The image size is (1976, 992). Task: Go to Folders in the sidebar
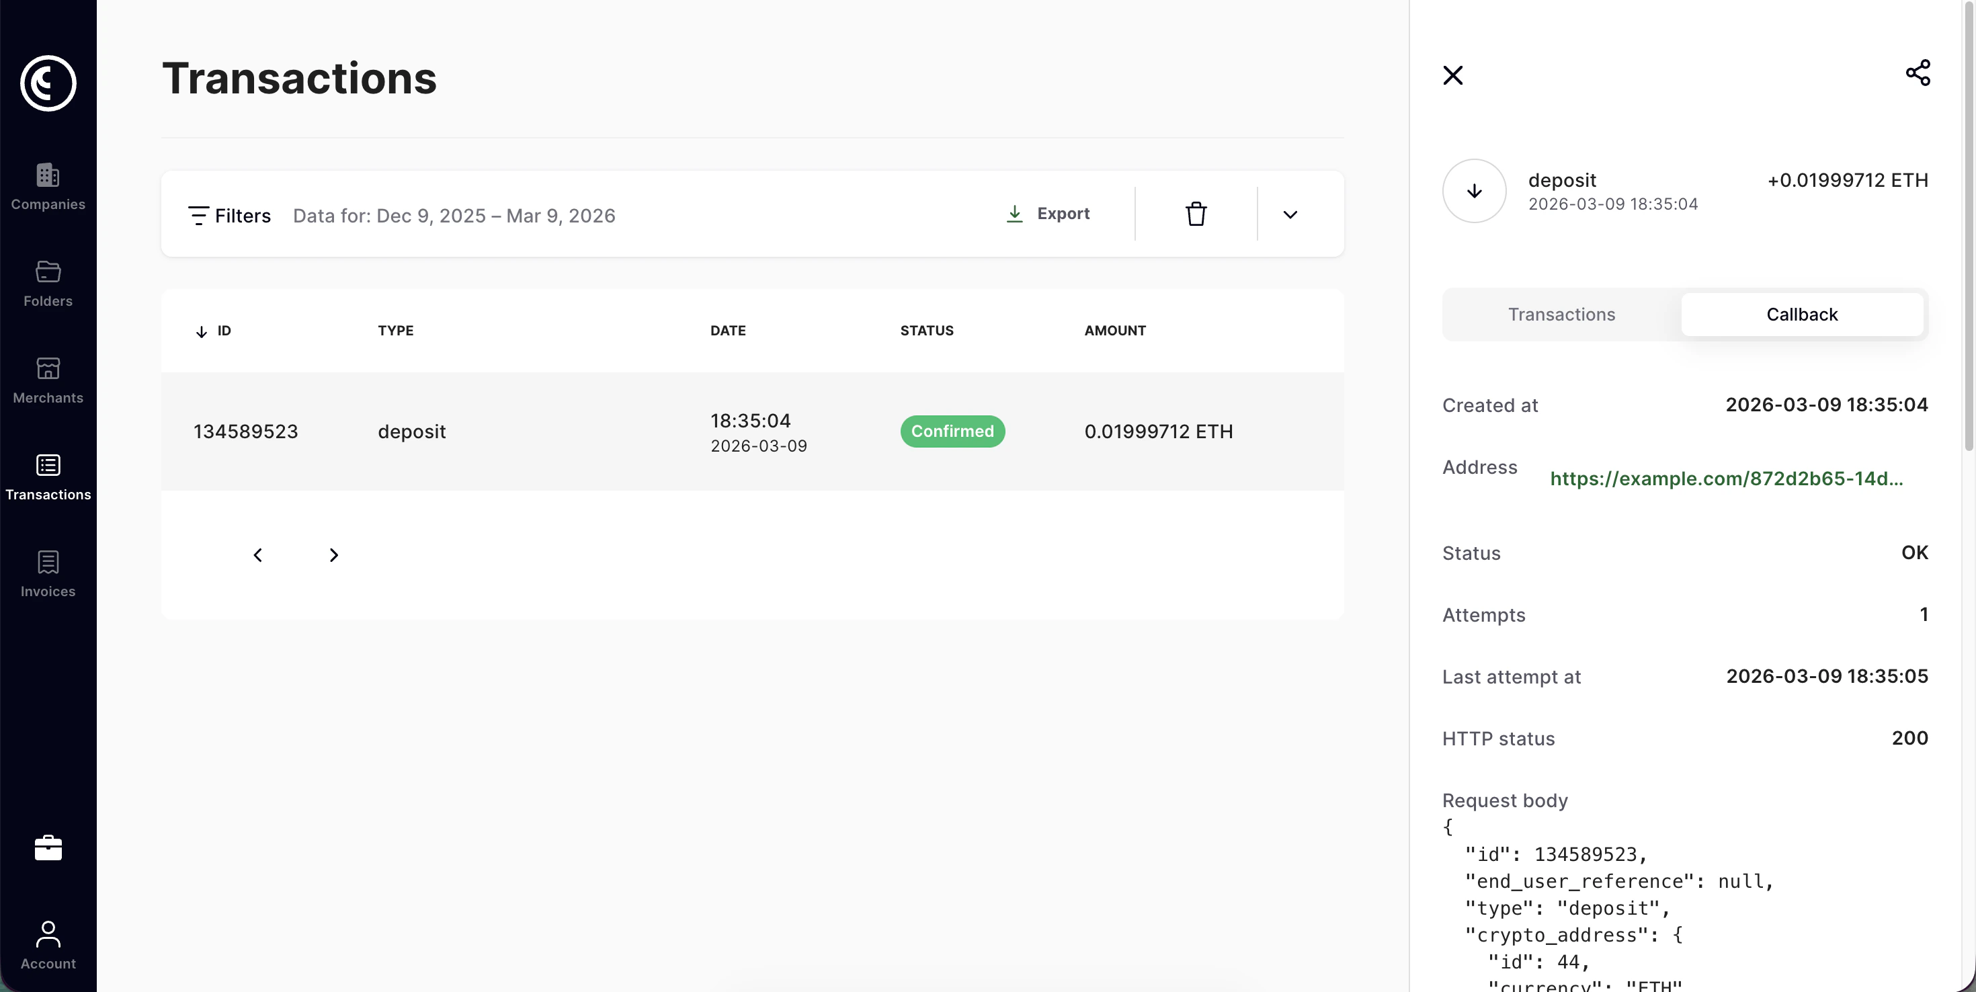click(x=48, y=283)
